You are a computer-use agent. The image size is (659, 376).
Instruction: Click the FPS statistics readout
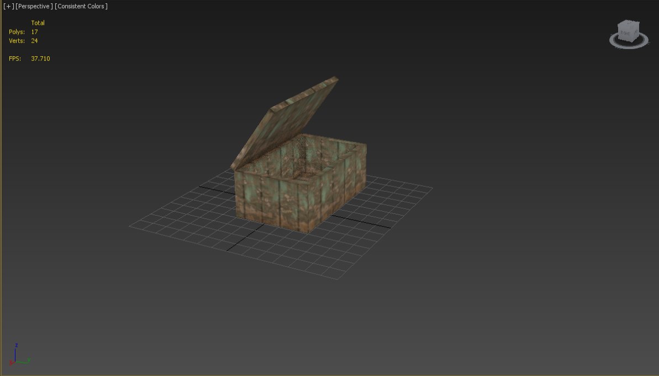point(29,58)
